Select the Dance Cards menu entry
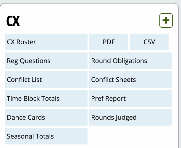Image resolution: width=181 pixels, height=148 pixels. pyautogui.click(x=46, y=117)
